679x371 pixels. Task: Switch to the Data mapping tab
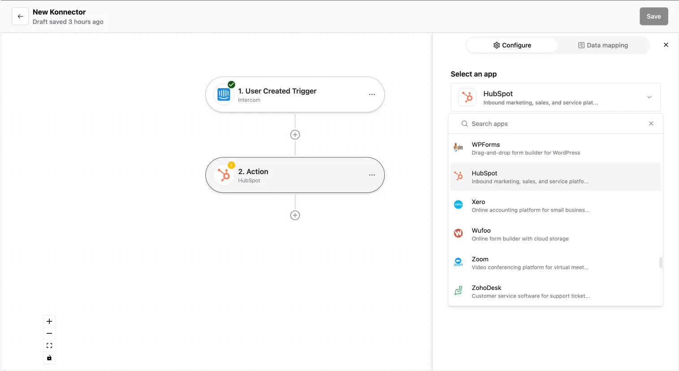point(603,45)
